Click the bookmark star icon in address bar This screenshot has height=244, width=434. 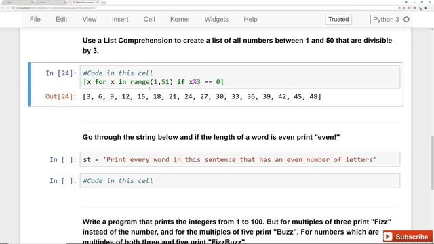[404, 8]
